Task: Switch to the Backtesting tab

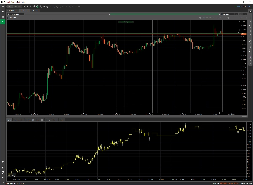Action: tap(24, 11)
